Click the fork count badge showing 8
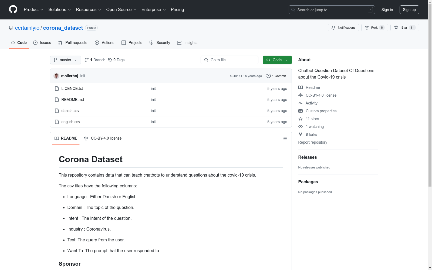The height and width of the screenshot is (270, 432). pos(382,28)
